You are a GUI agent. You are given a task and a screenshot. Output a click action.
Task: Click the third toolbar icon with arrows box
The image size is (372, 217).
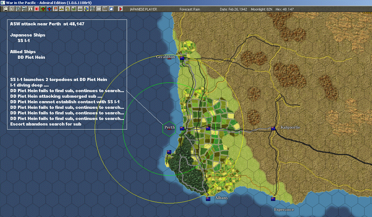click(18, 9)
